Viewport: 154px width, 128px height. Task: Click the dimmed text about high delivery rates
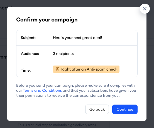57,125
